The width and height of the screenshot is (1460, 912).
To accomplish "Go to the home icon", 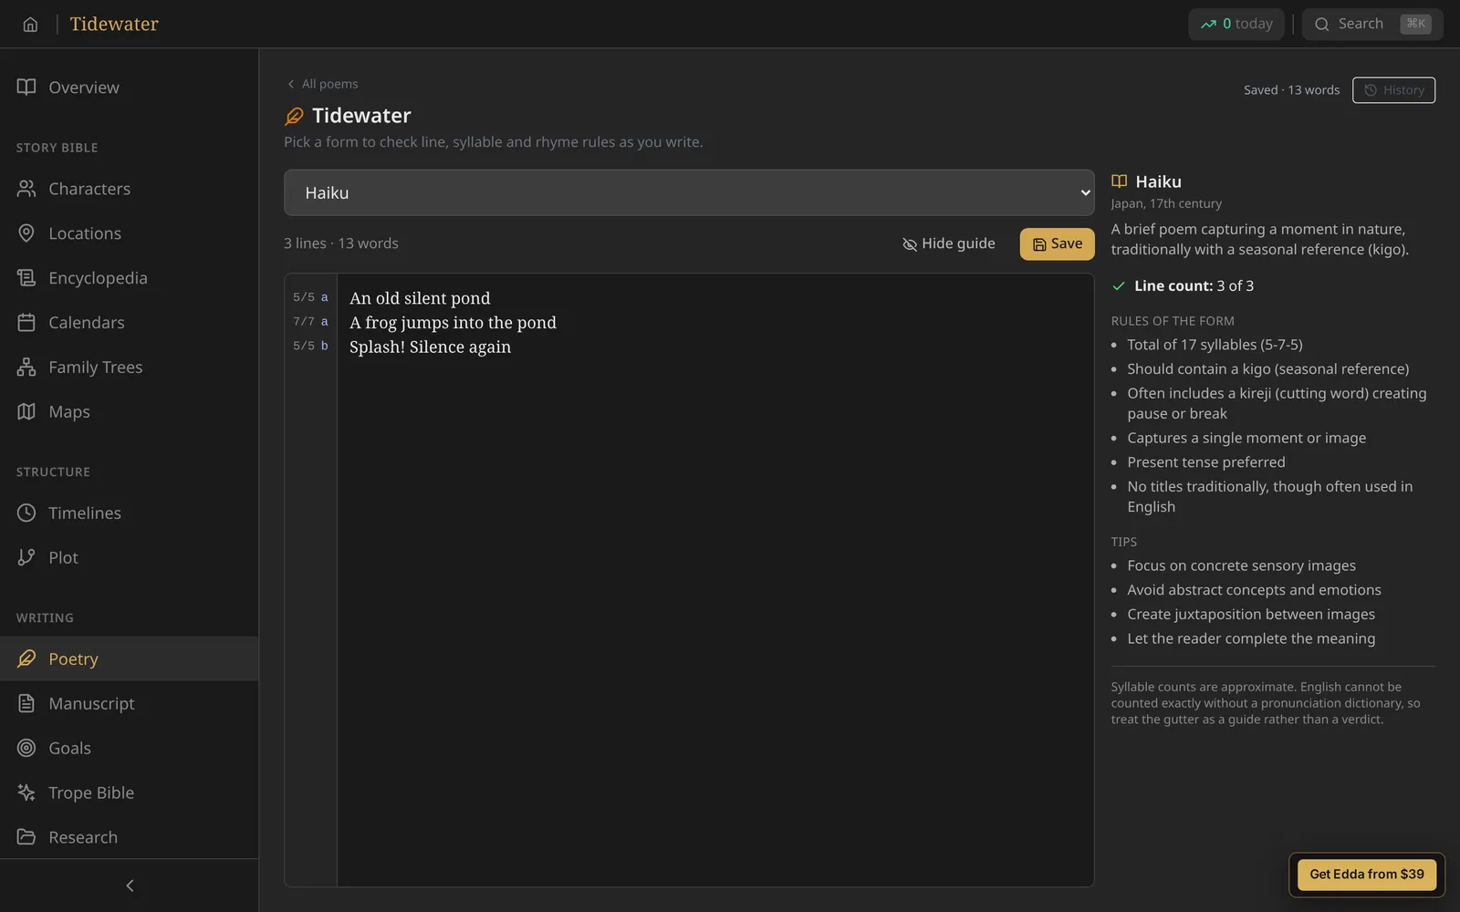I will (x=30, y=24).
